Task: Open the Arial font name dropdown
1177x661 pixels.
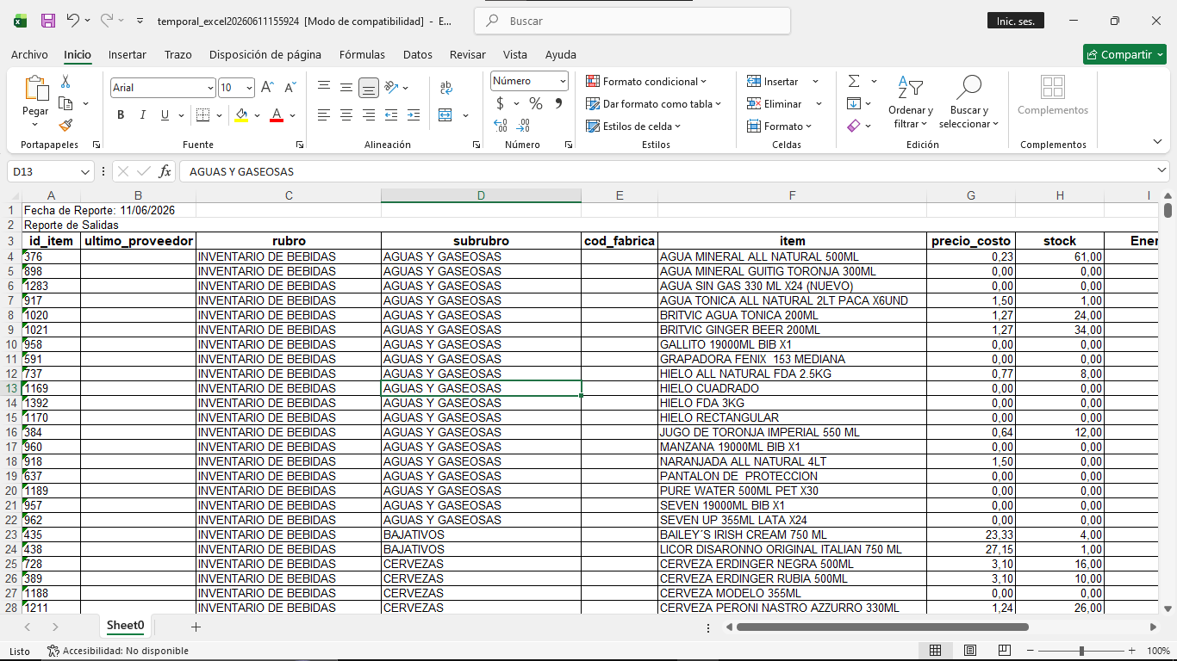Action: 163,88
